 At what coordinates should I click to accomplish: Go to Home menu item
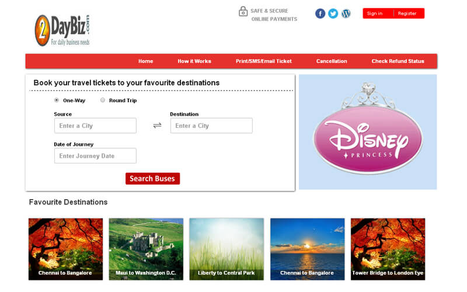(x=145, y=61)
